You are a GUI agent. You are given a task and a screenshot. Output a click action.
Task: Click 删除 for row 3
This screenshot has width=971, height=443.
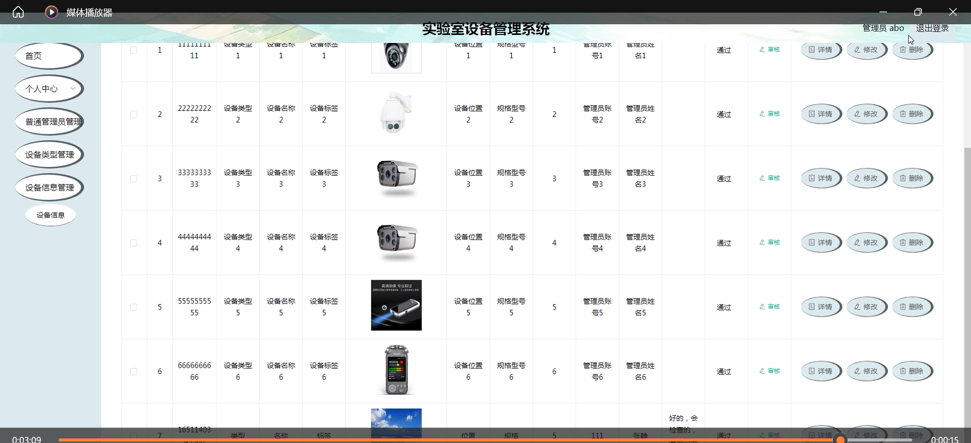tap(912, 178)
